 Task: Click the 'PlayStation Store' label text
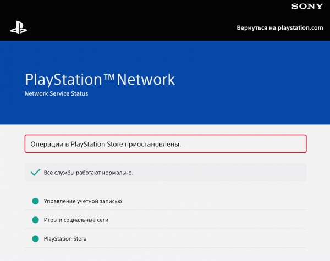coord(65,238)
